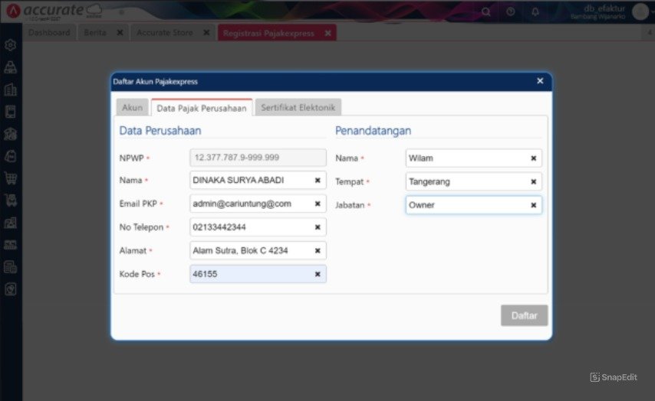Switch to the Accurate Store tab

[x=165, y=32]
